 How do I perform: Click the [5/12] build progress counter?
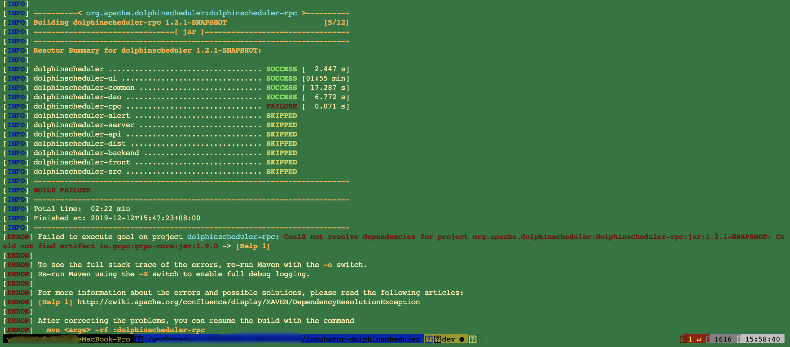pos(337,22)
